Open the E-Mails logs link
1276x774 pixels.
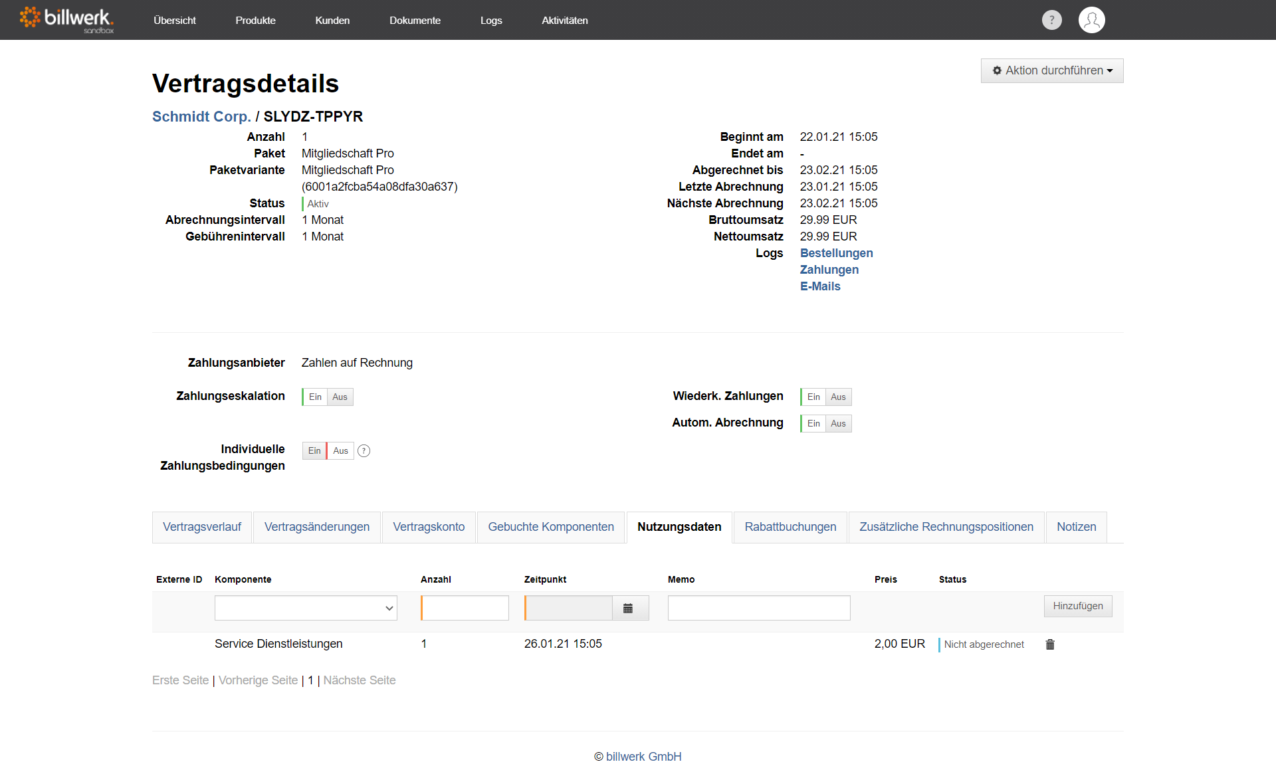coord(820,286)
